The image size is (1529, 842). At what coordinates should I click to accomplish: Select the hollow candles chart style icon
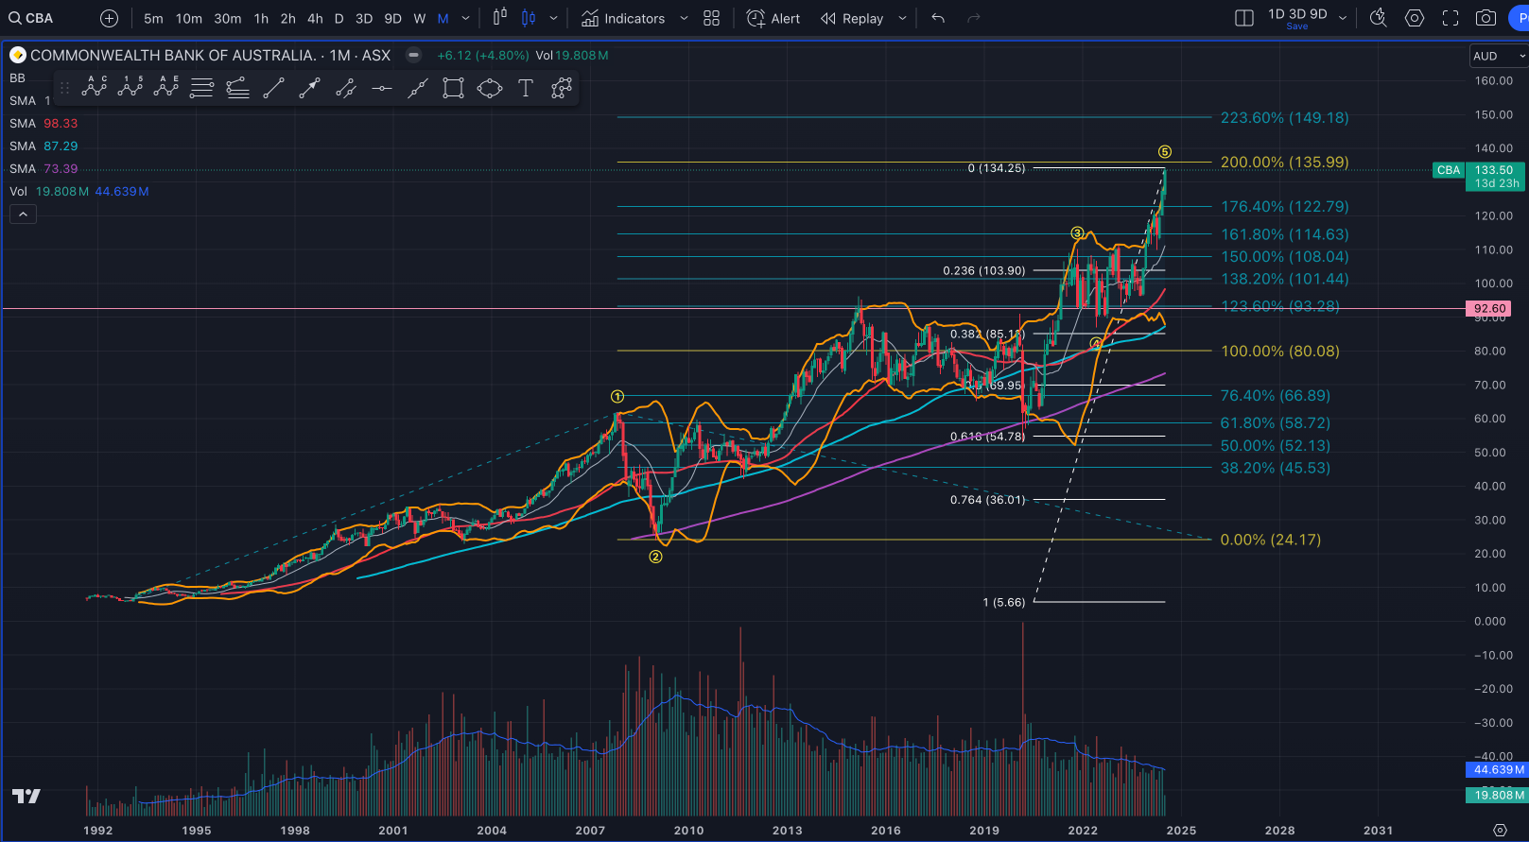500,18
